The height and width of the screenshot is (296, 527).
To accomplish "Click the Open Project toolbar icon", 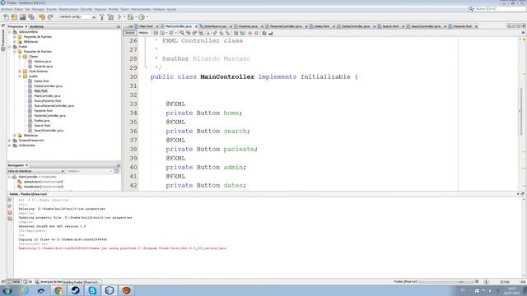I will tap(23, 16).
